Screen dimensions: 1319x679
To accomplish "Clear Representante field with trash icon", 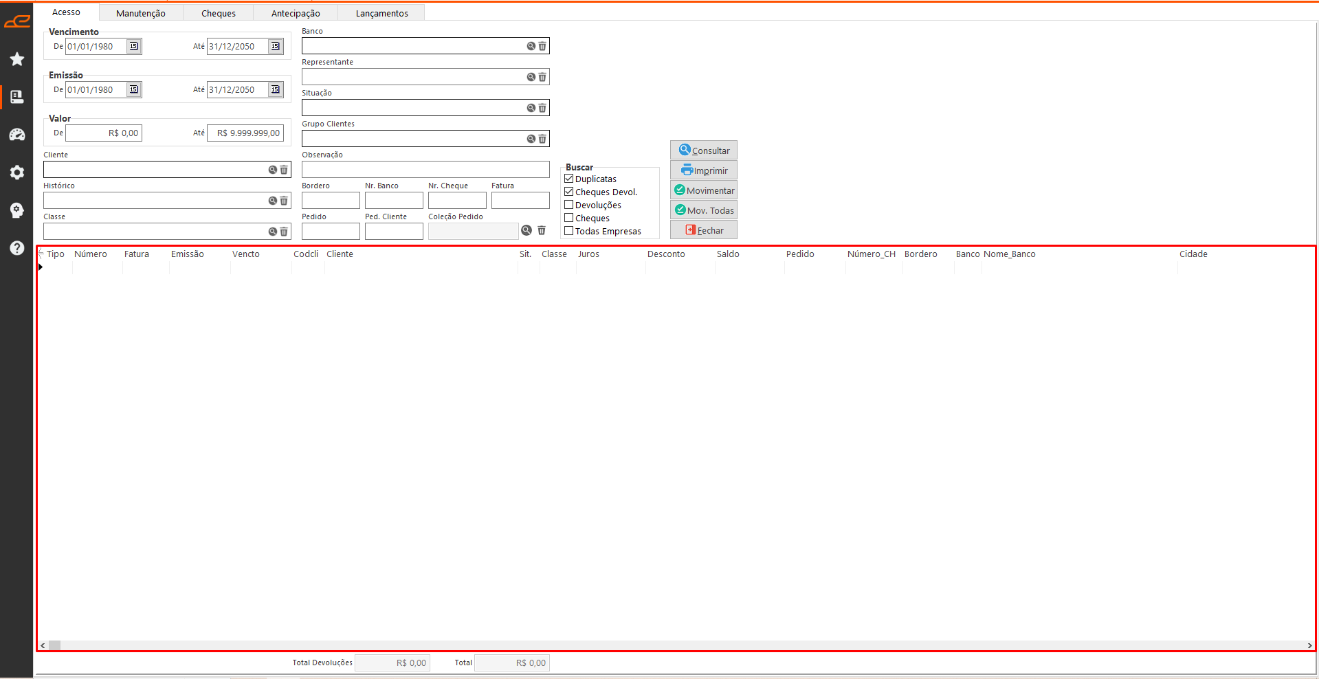I will [x=542, y=77].
